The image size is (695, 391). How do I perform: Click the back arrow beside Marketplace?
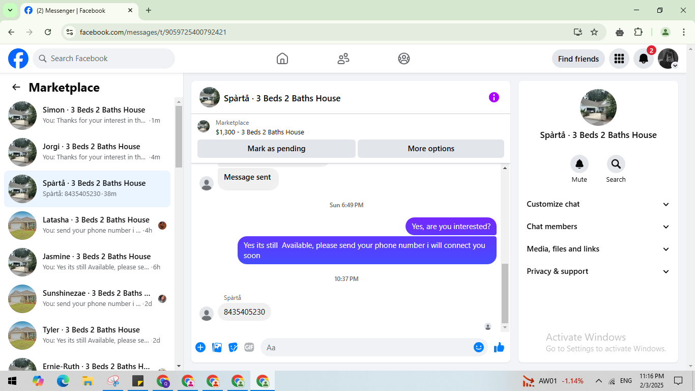(16, 87)
